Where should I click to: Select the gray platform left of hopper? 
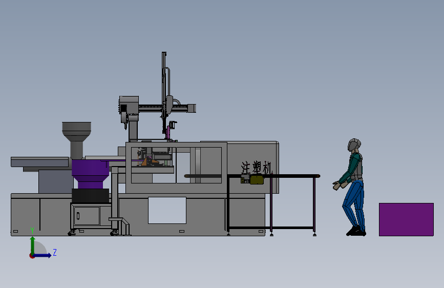point(39,162)
